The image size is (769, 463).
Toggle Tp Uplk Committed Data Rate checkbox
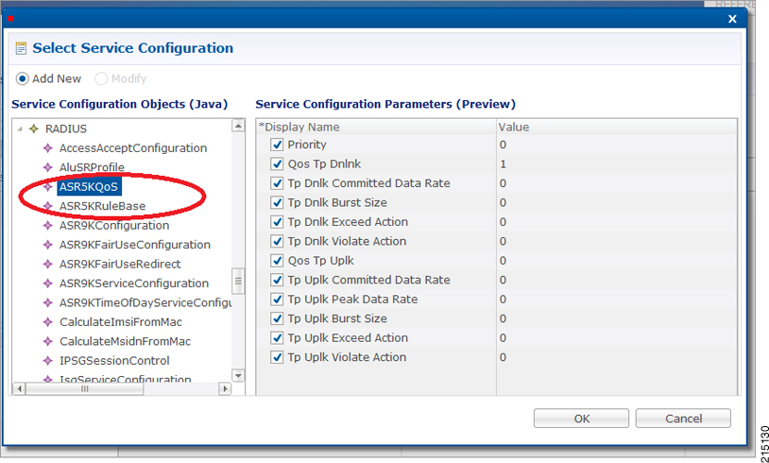click(x=277, y=280)
